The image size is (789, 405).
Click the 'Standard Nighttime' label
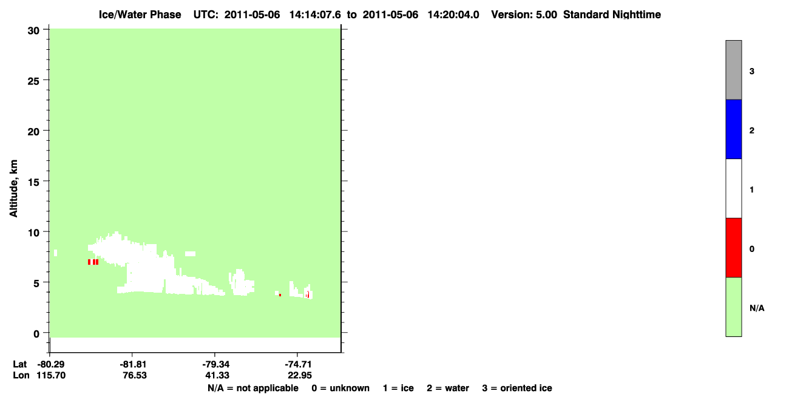pos(612,15)
